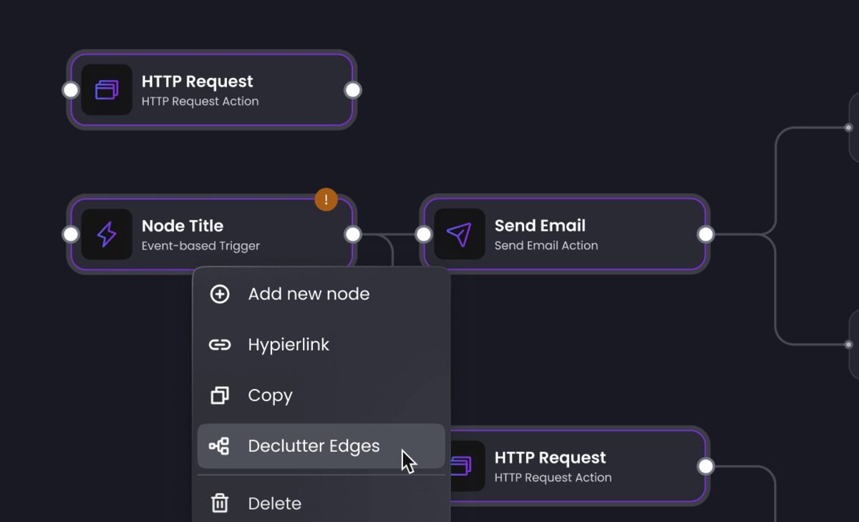Select the Hypierlink menu entry
859x522 pixels.
(x=321, y=345)
